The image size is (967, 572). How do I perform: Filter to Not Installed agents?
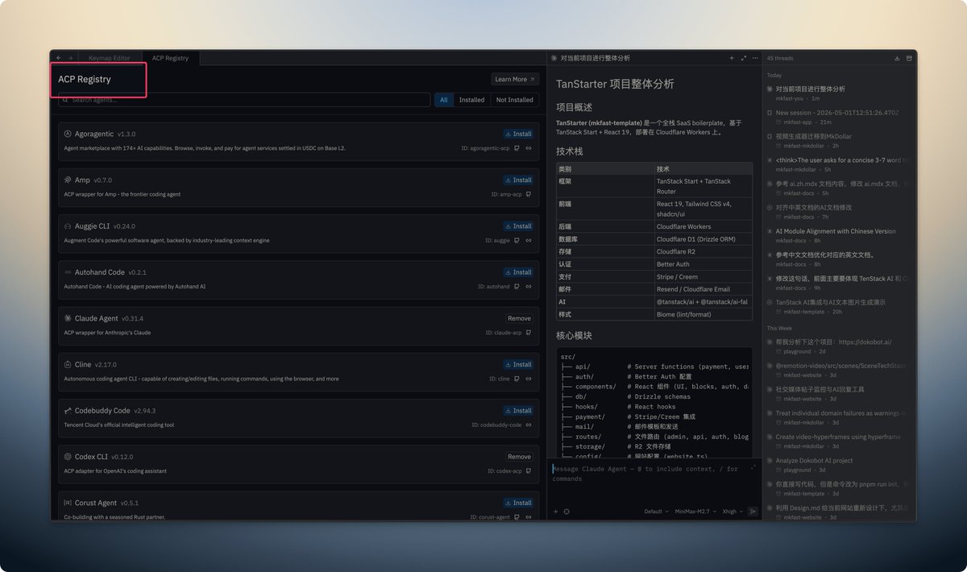[x=514, y=100]
